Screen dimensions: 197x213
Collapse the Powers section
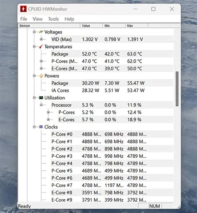click(x=34, y=76)
